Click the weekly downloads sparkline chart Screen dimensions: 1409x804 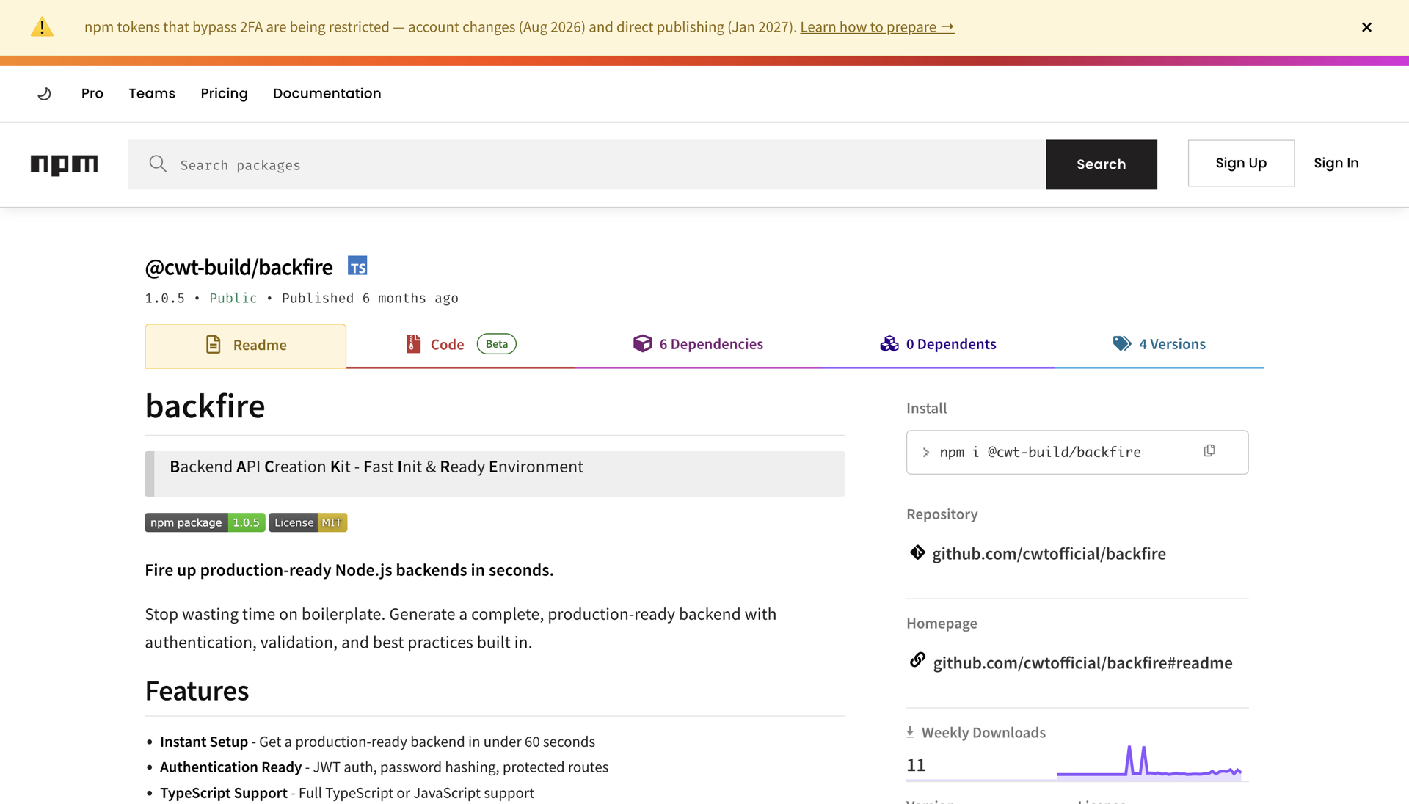coord(1149,762)
